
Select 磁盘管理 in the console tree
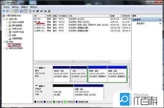(x=14, y=45)
